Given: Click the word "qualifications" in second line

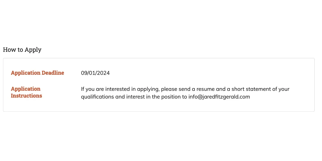Looking at the screenshot, I should pos(97,97).
